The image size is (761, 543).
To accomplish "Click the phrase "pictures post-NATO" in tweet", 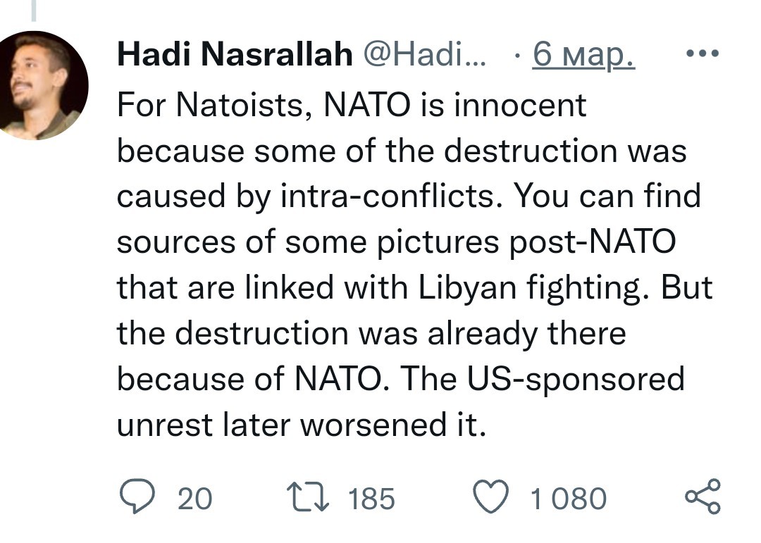I will [x=526, y=242].
